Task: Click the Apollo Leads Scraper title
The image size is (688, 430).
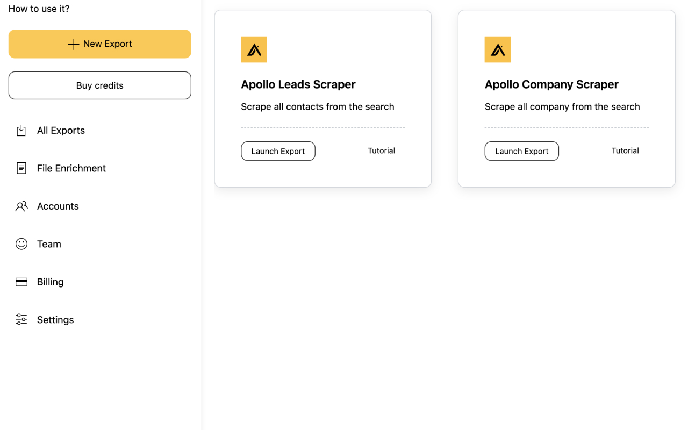Action: [298, 84]
